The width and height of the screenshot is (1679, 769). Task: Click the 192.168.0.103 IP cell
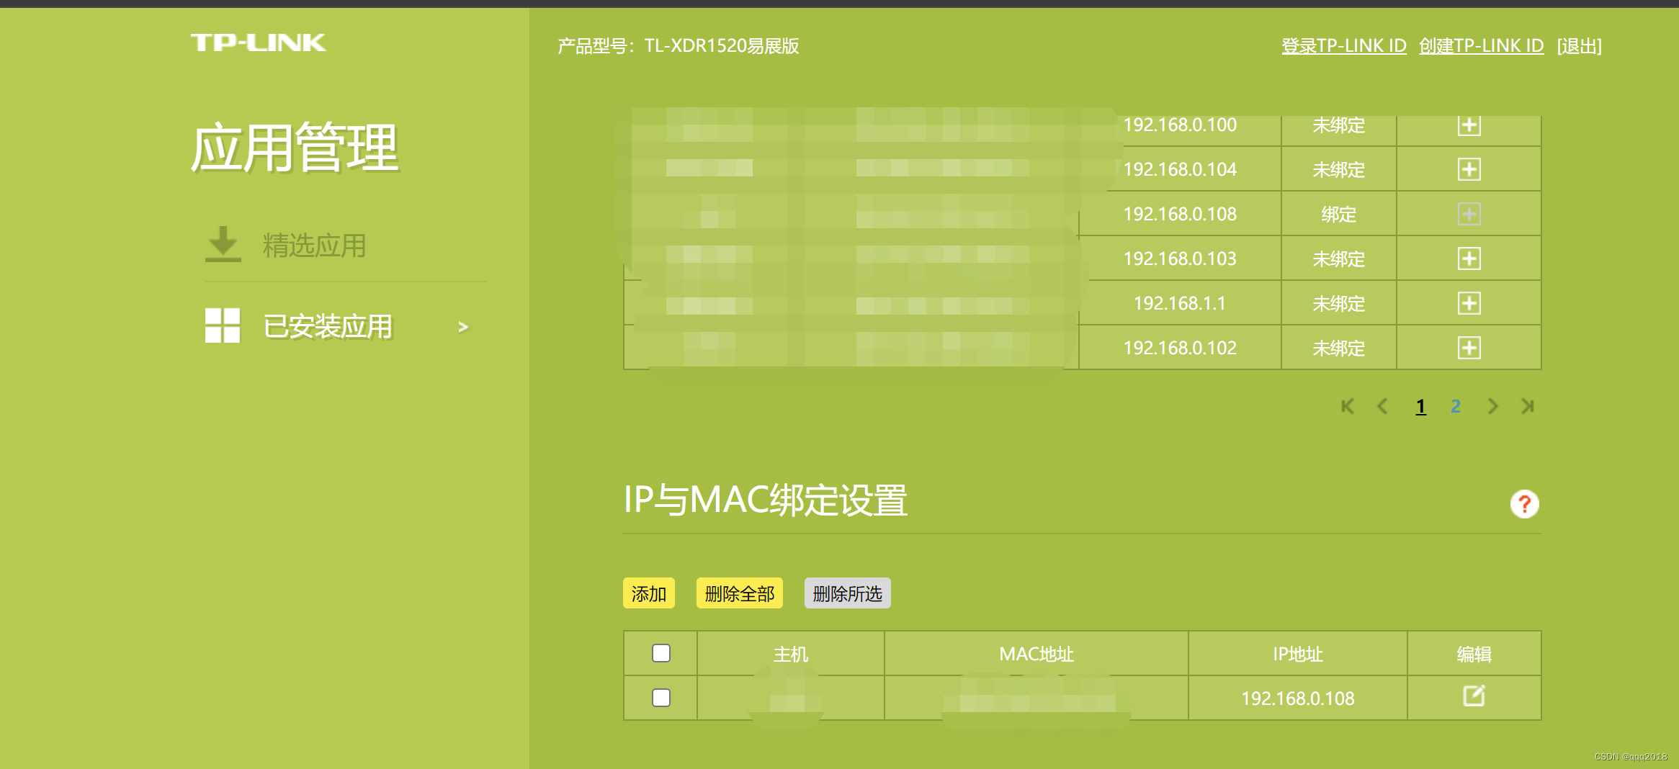1180,258
